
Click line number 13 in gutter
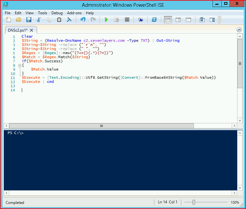(13, 86)
